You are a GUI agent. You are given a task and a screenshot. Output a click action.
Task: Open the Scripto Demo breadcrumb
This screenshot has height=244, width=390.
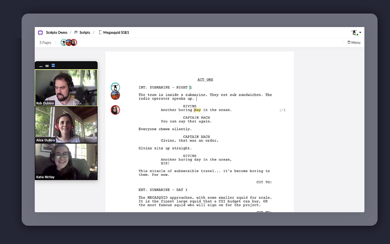click(57, 32)
